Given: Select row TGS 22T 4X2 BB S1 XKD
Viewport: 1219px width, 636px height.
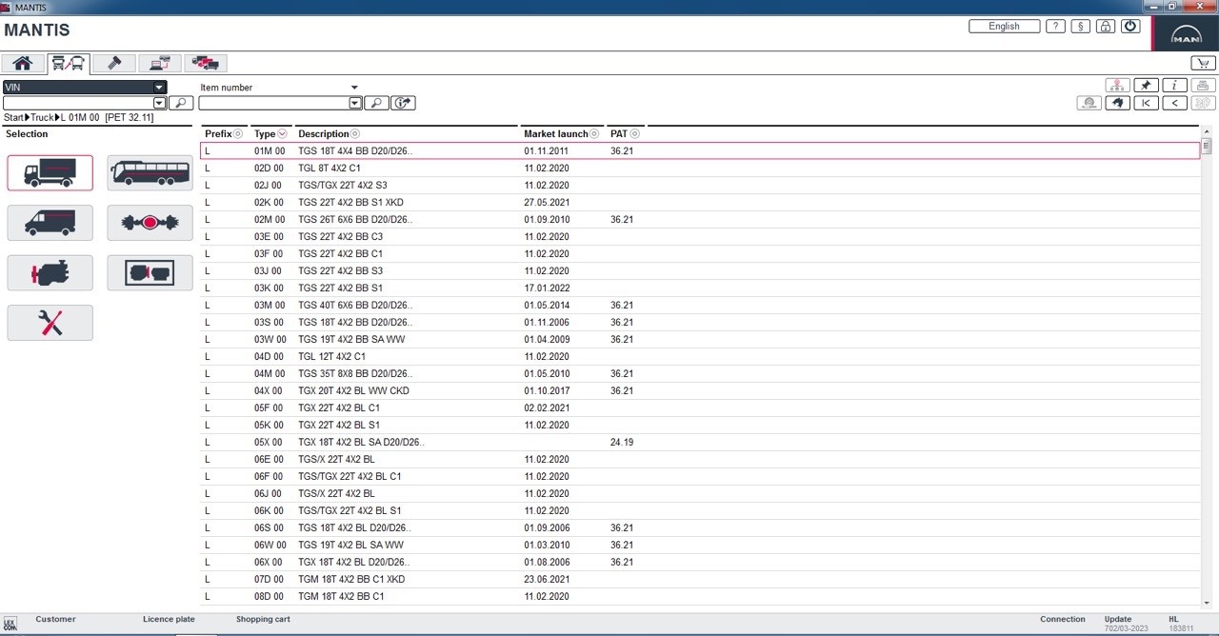Looking at the screenshot, I should click(x=700, y=202).
